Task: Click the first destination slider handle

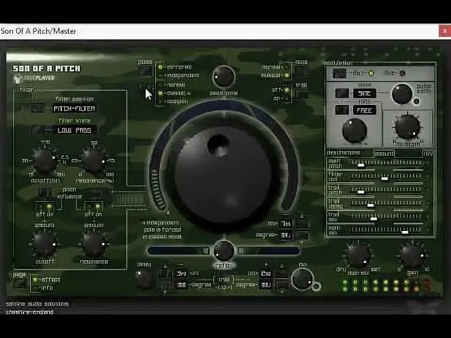Action: coord(361,165)
